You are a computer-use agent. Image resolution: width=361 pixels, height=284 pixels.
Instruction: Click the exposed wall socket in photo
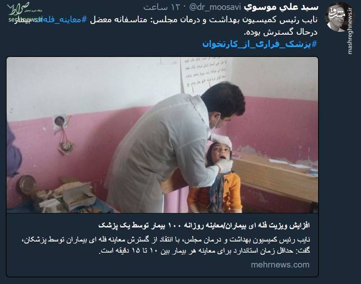[x=60, y=121]
